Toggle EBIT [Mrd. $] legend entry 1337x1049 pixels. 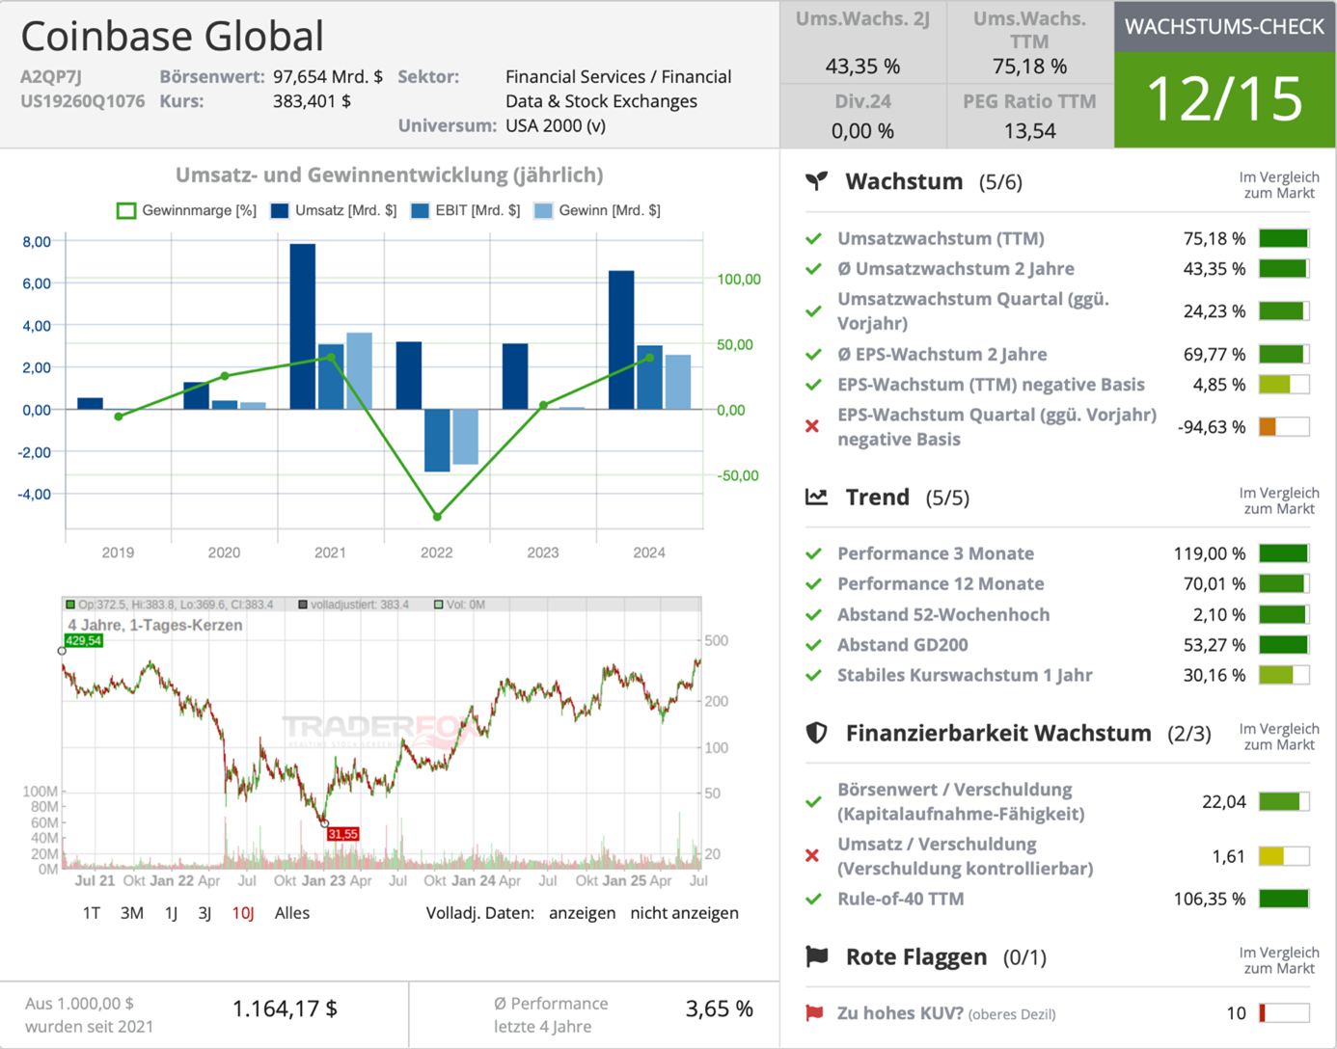[x=465, y=210]
